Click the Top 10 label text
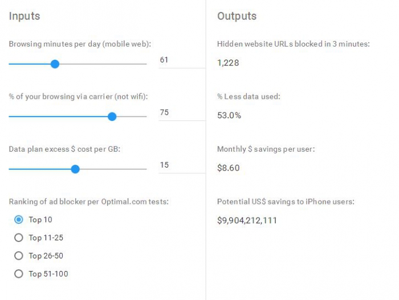 click(x=40, y=219)
